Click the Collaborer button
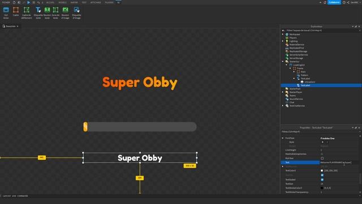Image resolution: width=362 pixels, height=204 pixels. (x=334, y=2)
